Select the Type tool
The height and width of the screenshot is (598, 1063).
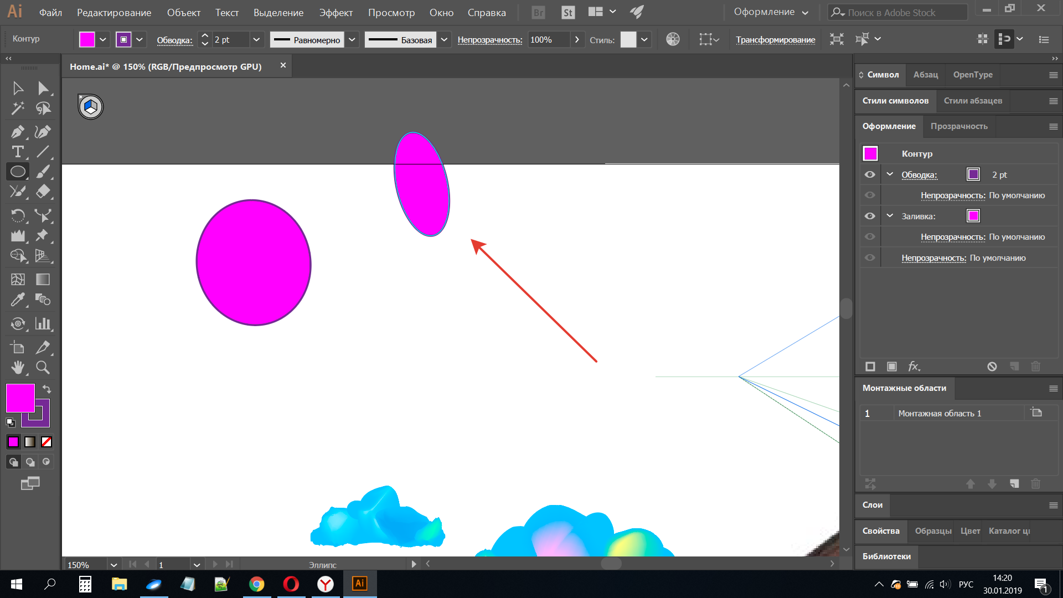[x=18, y=152]
